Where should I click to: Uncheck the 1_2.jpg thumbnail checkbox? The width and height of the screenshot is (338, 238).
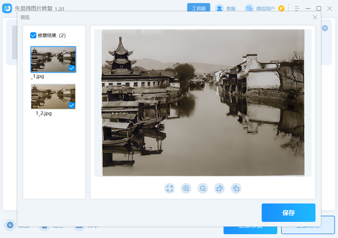pyautogui.click(x=72, y=105)
